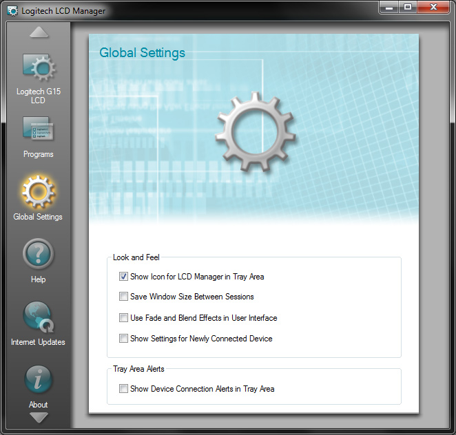Check Show Settings for Newly Connected Device

(123, 338)
